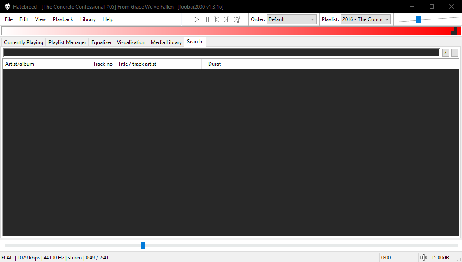Click the ? search help button
This screenshot has width=462, height=262.
(x=445, y=53)
